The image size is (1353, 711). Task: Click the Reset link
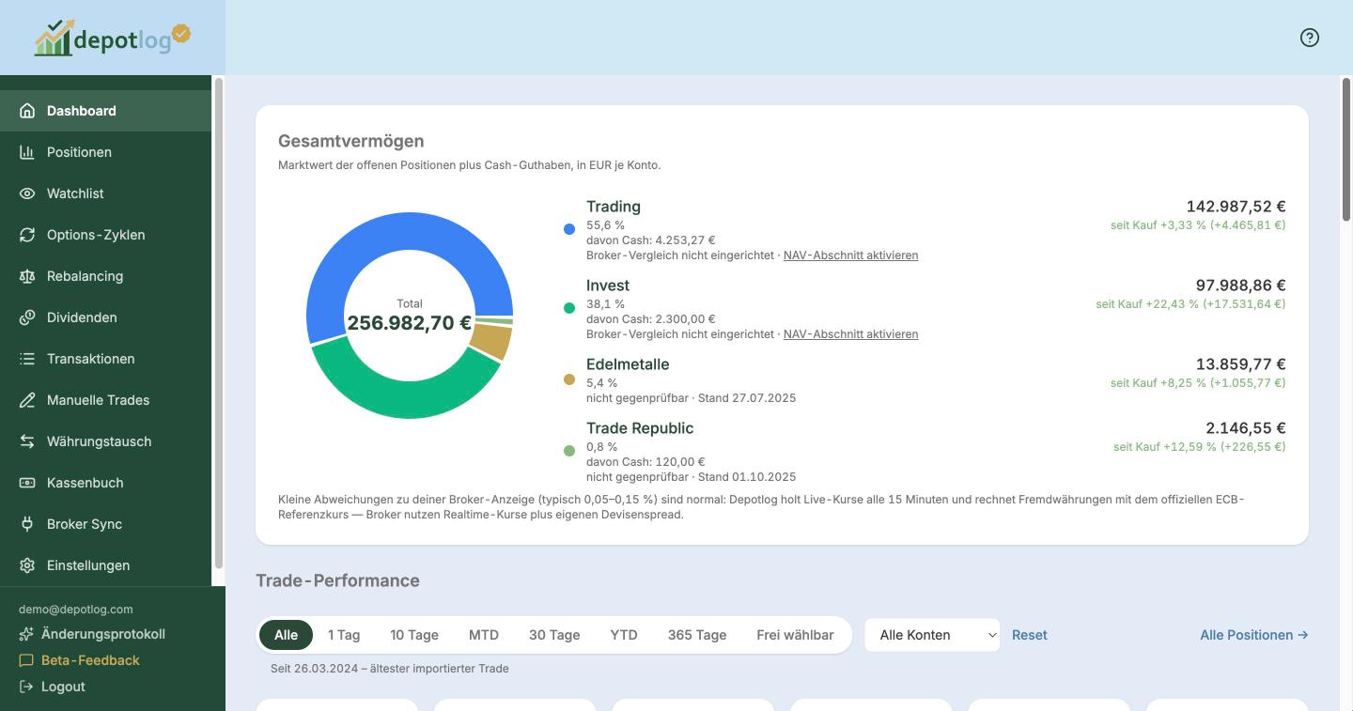point(1030,635)
